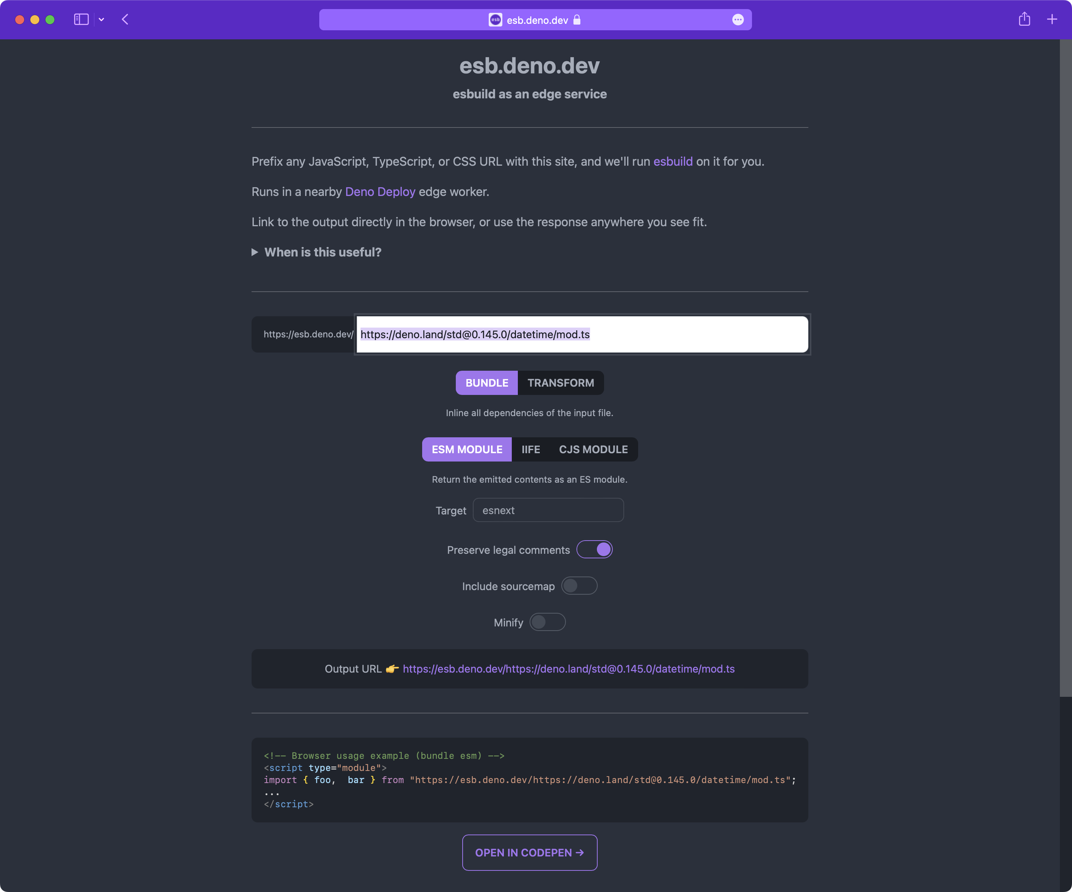Choose the CJS MODULE format
Image resolution: width=1072 pixels, height=892 pixels.
coord(593,449)
